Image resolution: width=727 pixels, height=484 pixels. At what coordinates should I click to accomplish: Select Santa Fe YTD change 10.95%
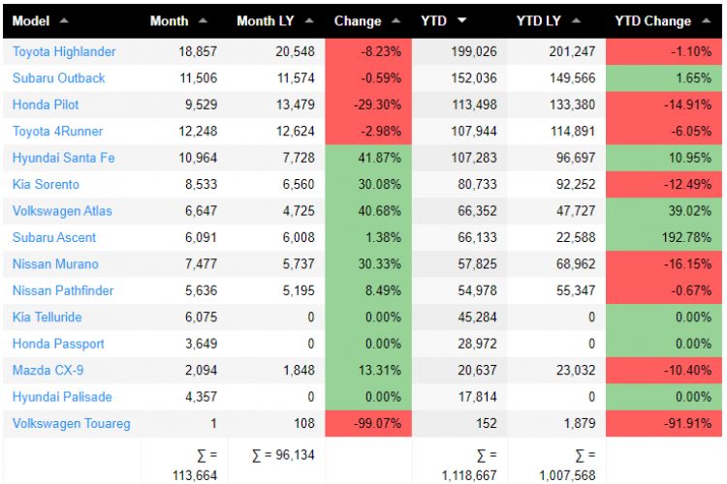[x=663, y=158]
